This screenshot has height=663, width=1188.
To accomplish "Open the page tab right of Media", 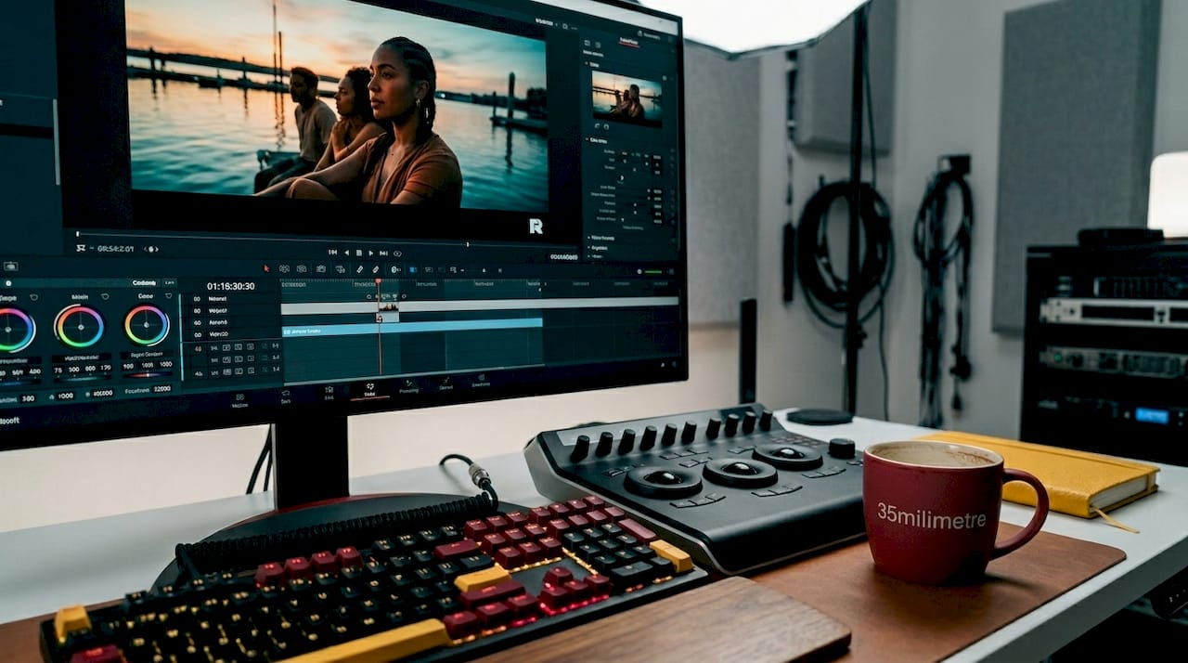I will 286,397.
